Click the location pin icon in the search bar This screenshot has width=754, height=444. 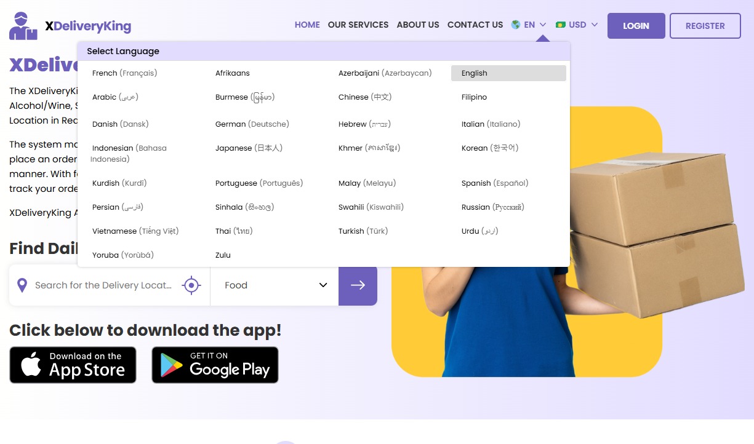pyautogui.click(x=23, y=285)
